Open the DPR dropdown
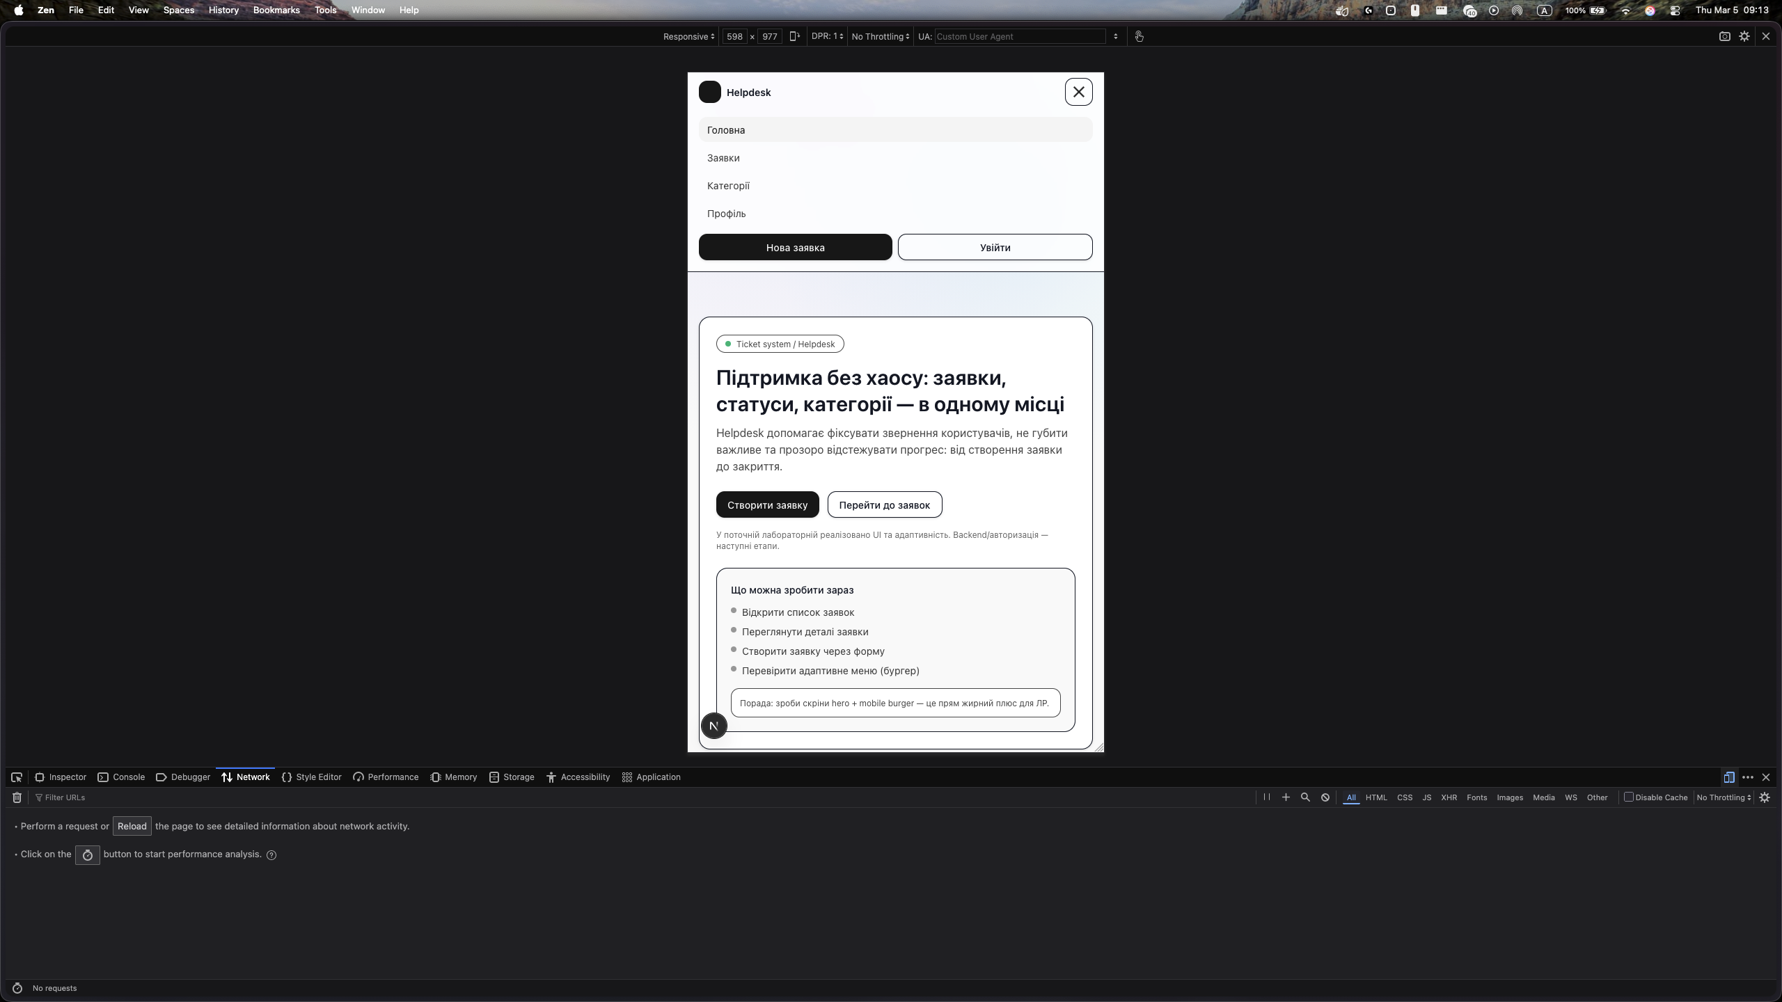 [x=827, y=36]
